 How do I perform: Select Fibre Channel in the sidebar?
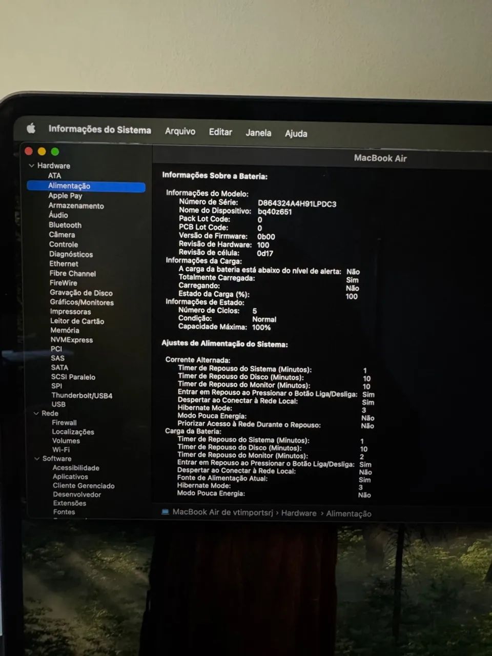click(73, 274)
